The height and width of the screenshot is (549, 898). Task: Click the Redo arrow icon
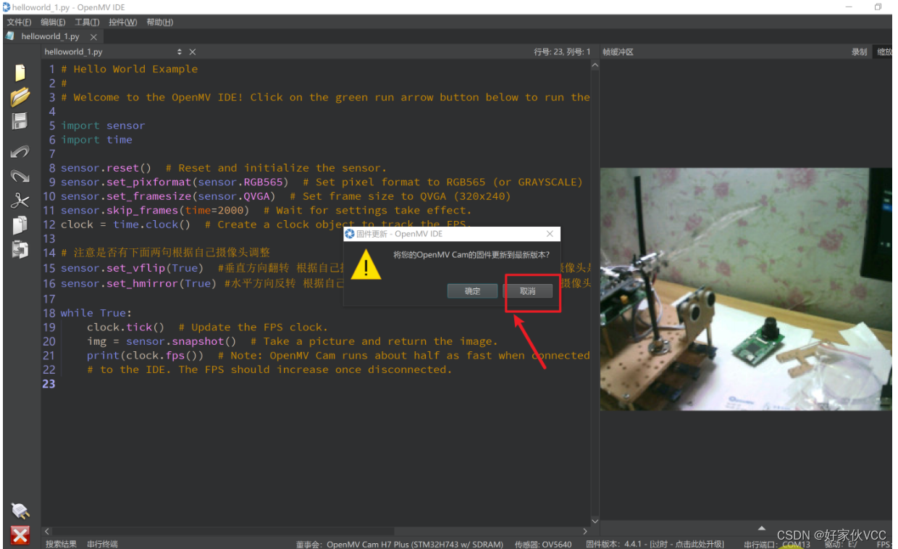pos(20,176)
